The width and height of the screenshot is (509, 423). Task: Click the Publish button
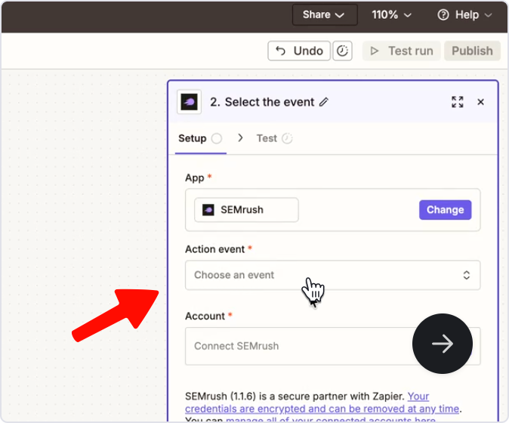(x=472, y=51)
